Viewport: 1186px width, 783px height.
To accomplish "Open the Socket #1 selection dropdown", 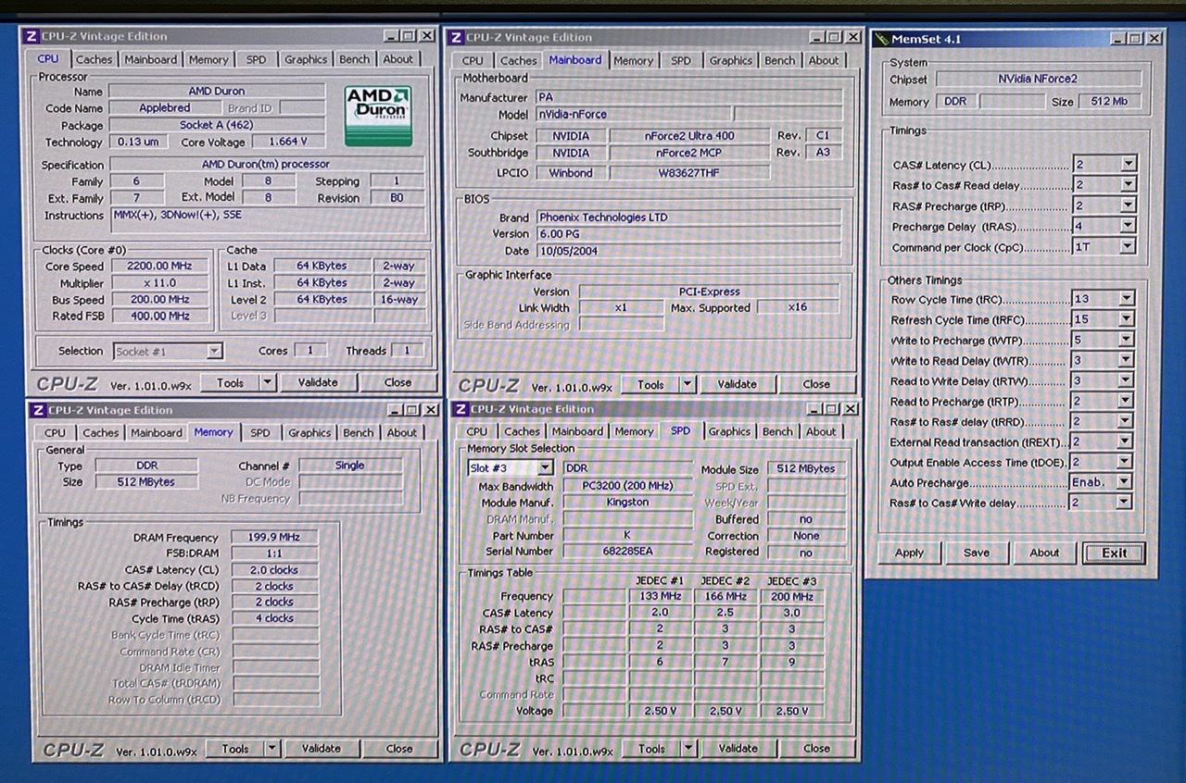I will click(x=214, y=351).
